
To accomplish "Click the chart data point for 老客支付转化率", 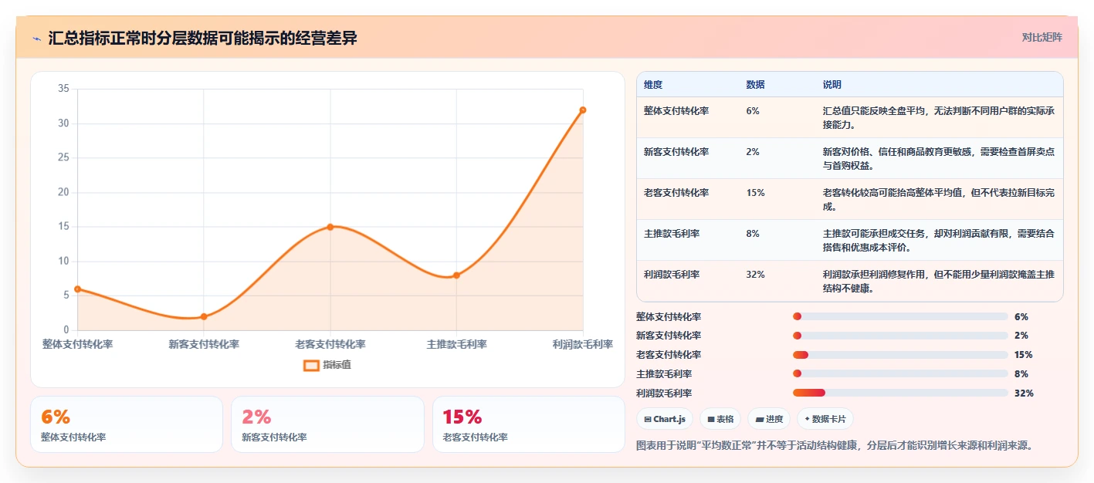I will tap(330, 227).
